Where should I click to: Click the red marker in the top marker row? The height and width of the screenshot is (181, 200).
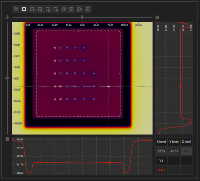click(55, 48)
